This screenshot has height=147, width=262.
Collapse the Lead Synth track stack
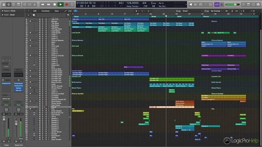coord(30,33)
